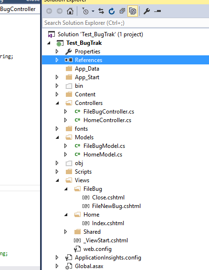Select Global.asax file
Screen dimensions: 209x270
pos(89,266)
